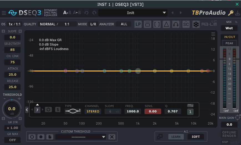The height and width of the screenshot is (145, 241).
Task: Go to previous preset arrow
Action: pos(172,13)
